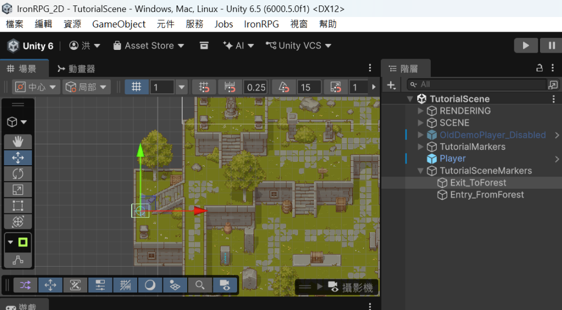Open the Unity VCS dropdown
Image resolution: width=562 pixels, height=310 pixels.
(299, 46)
